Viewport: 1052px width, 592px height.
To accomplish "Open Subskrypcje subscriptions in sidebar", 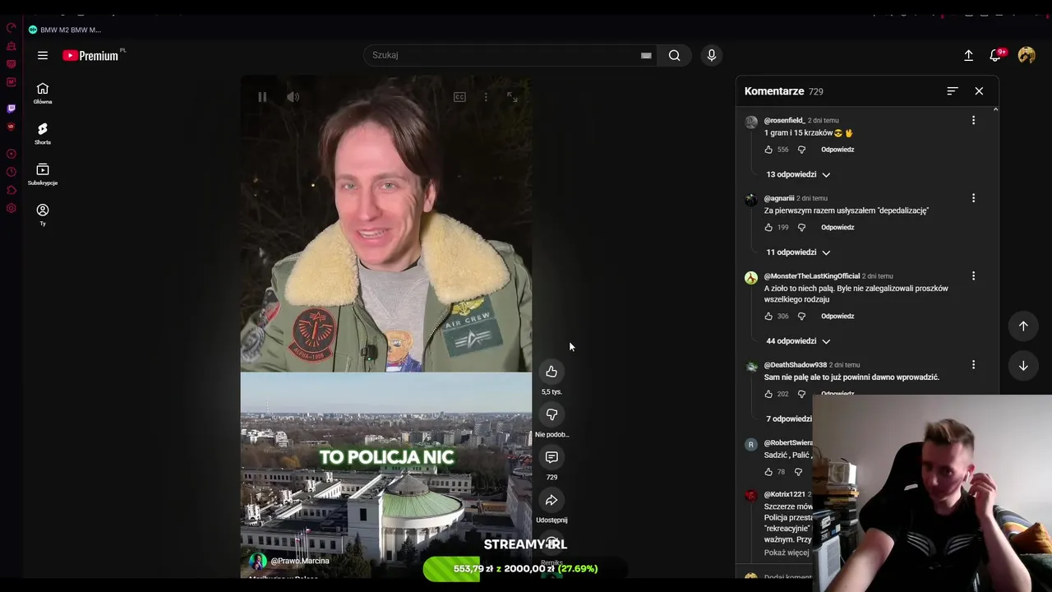I will tap(43, 174).
